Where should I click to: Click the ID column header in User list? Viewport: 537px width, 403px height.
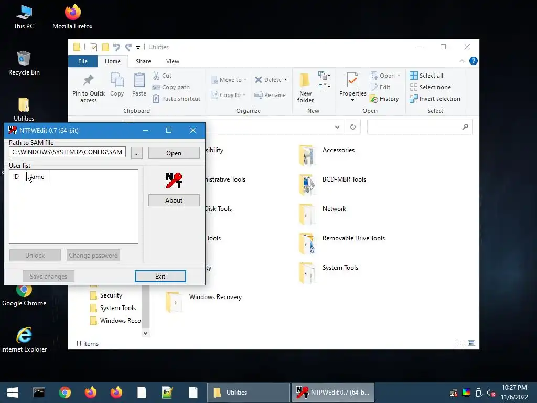(16, 177)
